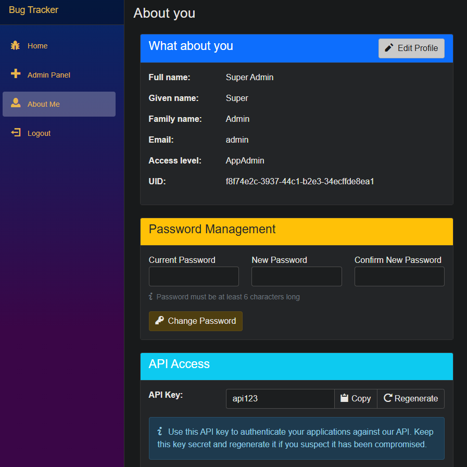Viewport: 467px width, 467px height.
Task: Click the key icon on Change Password
Action: point(160,321)
